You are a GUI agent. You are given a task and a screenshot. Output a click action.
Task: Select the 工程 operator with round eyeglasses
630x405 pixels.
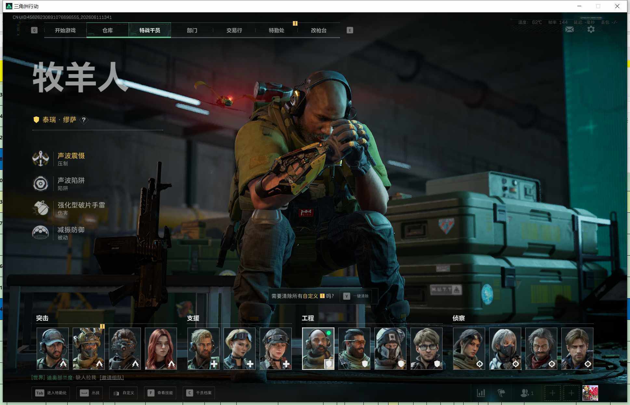coord(427,348)
